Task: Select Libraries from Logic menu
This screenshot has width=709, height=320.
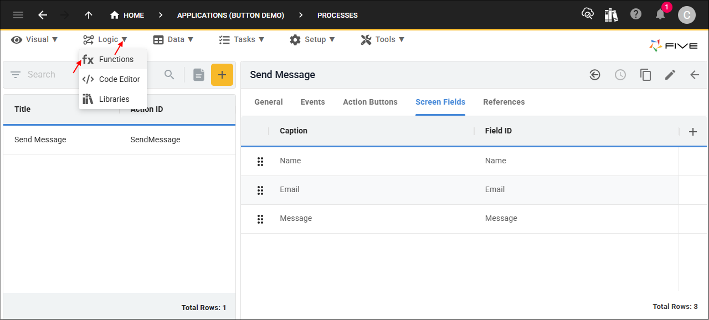Action: [113, 99]
